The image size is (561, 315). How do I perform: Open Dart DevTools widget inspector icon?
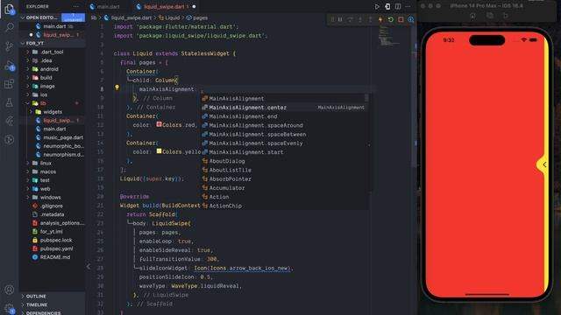pyautogui.click(x=411, y=19)
